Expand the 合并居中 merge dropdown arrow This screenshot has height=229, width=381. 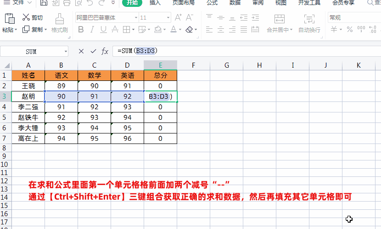(291, 30)
